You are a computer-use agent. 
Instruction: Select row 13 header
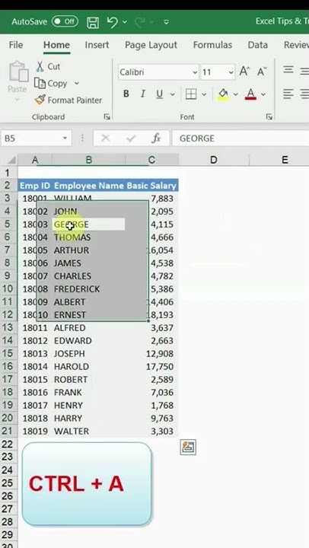pos(8,328)
